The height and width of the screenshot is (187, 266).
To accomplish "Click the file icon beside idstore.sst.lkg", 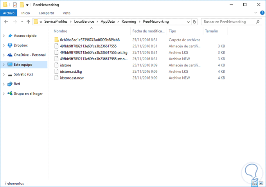I will [56, 72].
